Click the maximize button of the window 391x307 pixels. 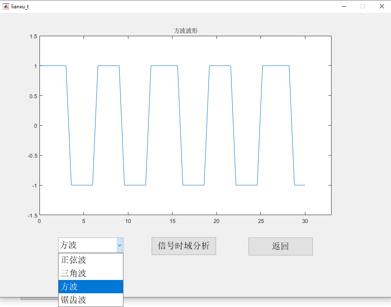coord(362,7)
